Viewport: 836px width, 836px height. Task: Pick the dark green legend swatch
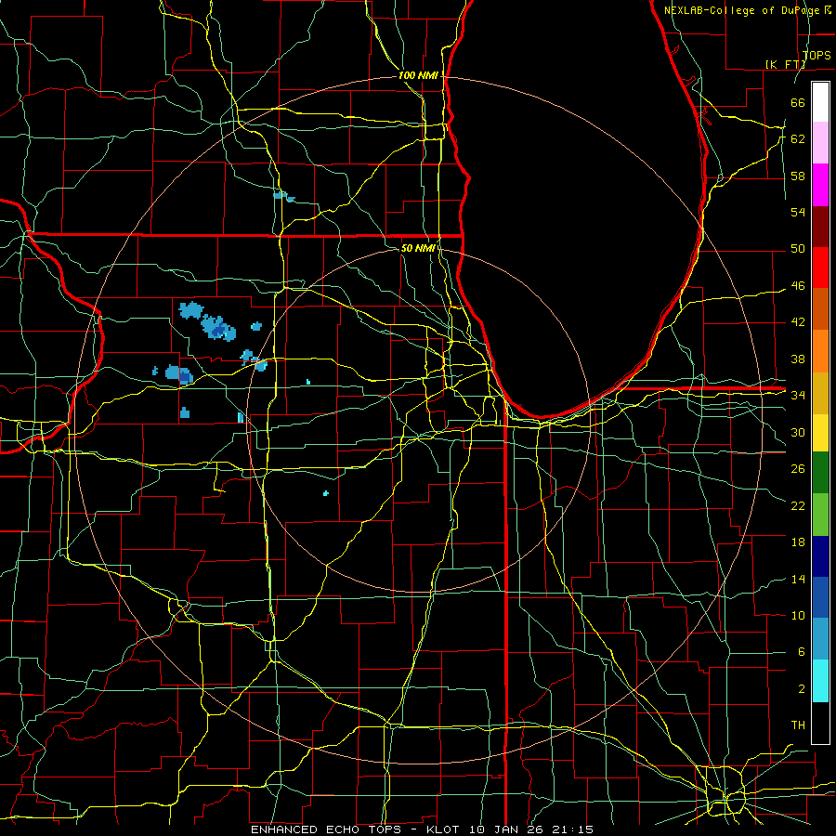coord(820,473)
